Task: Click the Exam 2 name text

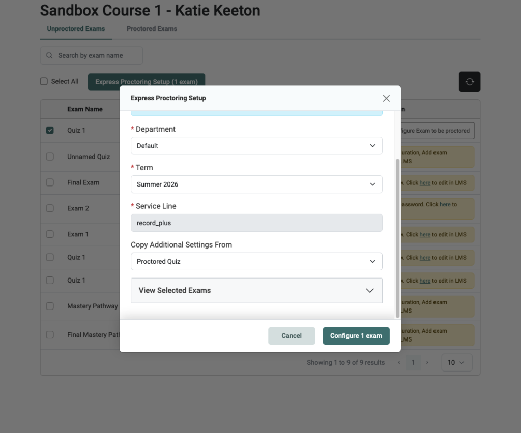Action: (78, 208)
